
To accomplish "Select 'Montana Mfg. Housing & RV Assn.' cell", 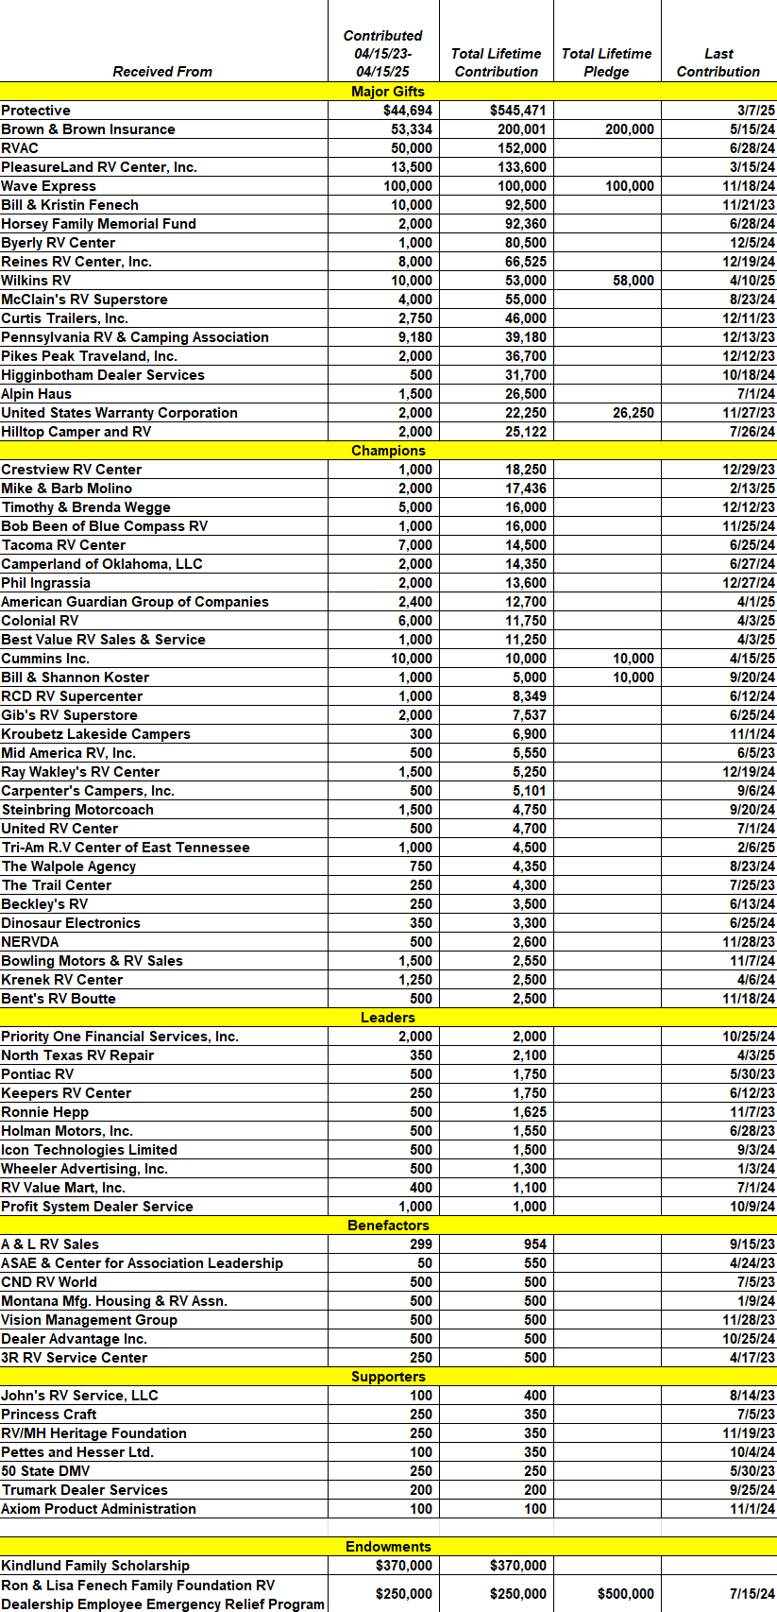I will (x=114, y=1301).
